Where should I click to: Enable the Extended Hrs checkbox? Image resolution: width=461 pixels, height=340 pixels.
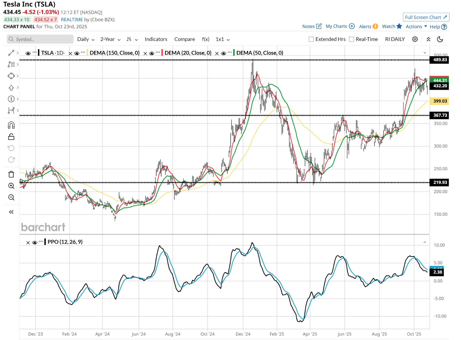click(311, 39)
